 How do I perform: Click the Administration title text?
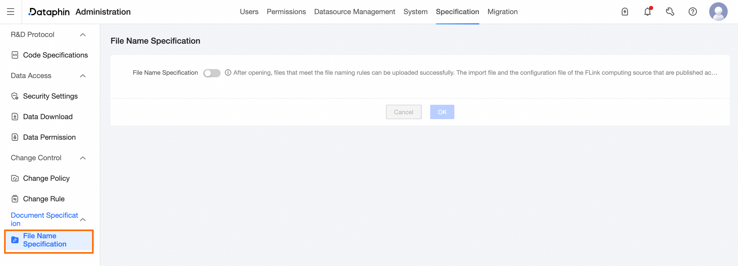[103, 12]
